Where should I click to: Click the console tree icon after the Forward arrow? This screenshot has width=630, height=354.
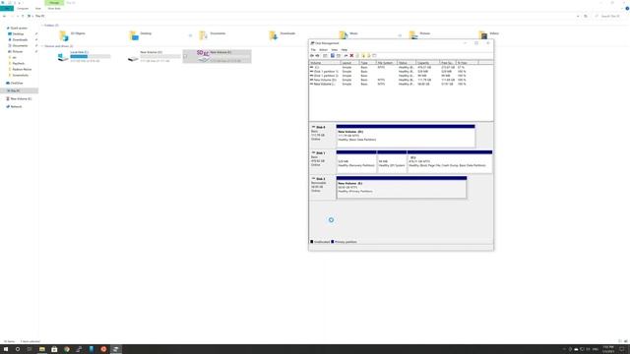coord(325,56)
